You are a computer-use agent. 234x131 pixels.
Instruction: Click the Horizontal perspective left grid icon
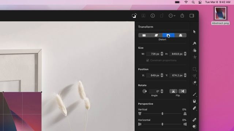click(140, 124)
